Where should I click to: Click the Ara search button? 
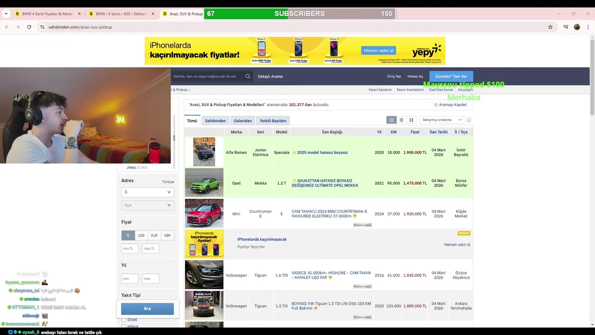pyautogui.click(x=147, y=308)
